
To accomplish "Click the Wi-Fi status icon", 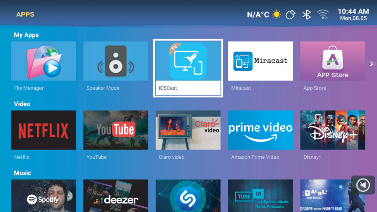I will tap(323, 15).
